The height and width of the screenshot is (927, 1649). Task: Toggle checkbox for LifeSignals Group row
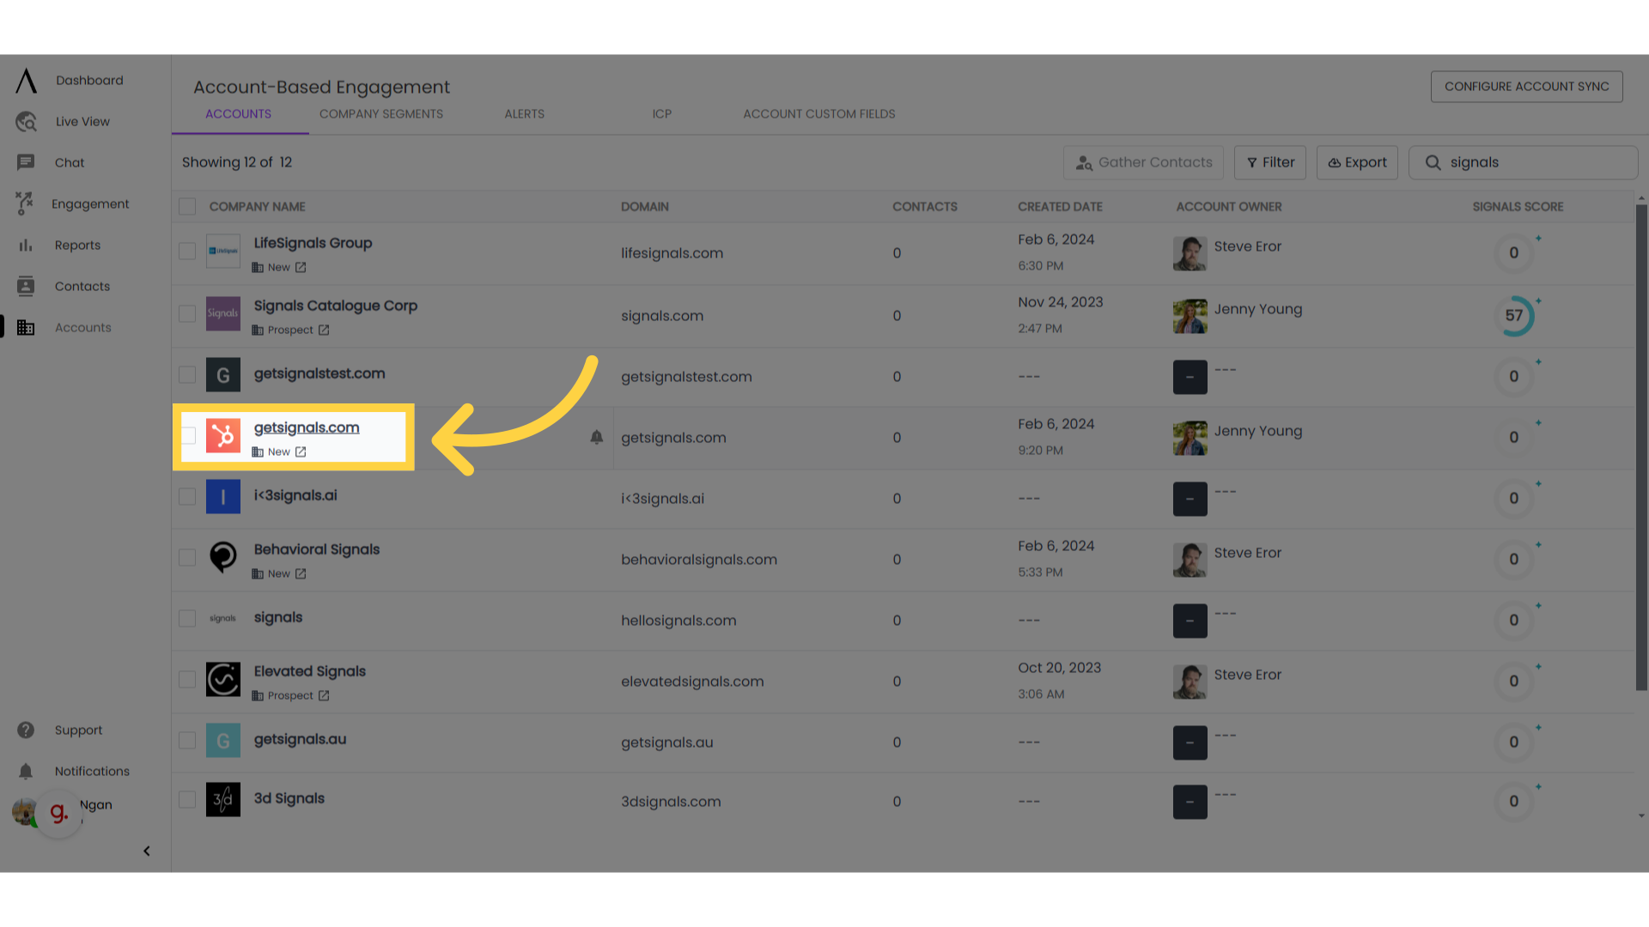point(187,251)
